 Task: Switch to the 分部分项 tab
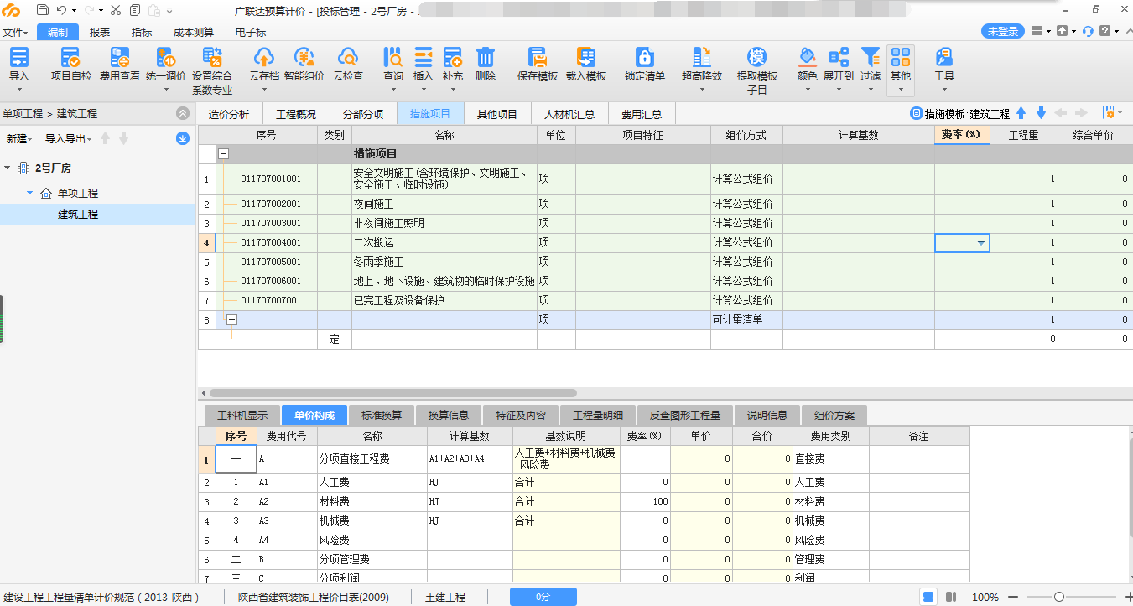click(363, 114)
